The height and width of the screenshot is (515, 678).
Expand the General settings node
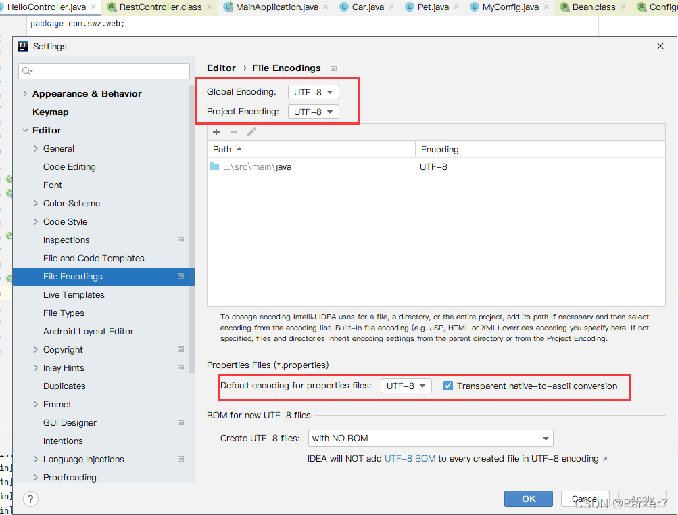[36, 148]
